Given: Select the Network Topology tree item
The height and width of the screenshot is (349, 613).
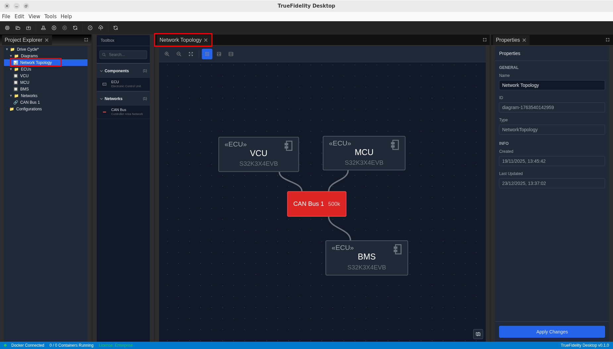Looking at the screenshot, I should 46,63.
